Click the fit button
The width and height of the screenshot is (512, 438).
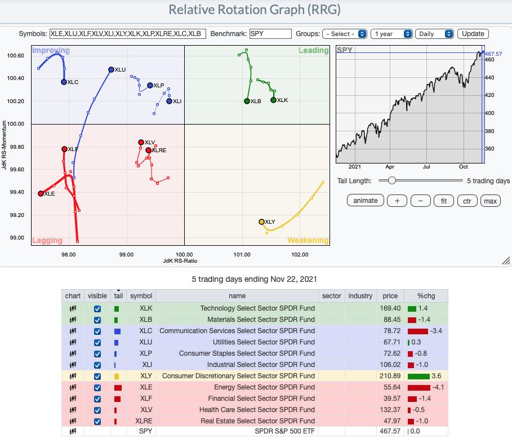(444, 201)
